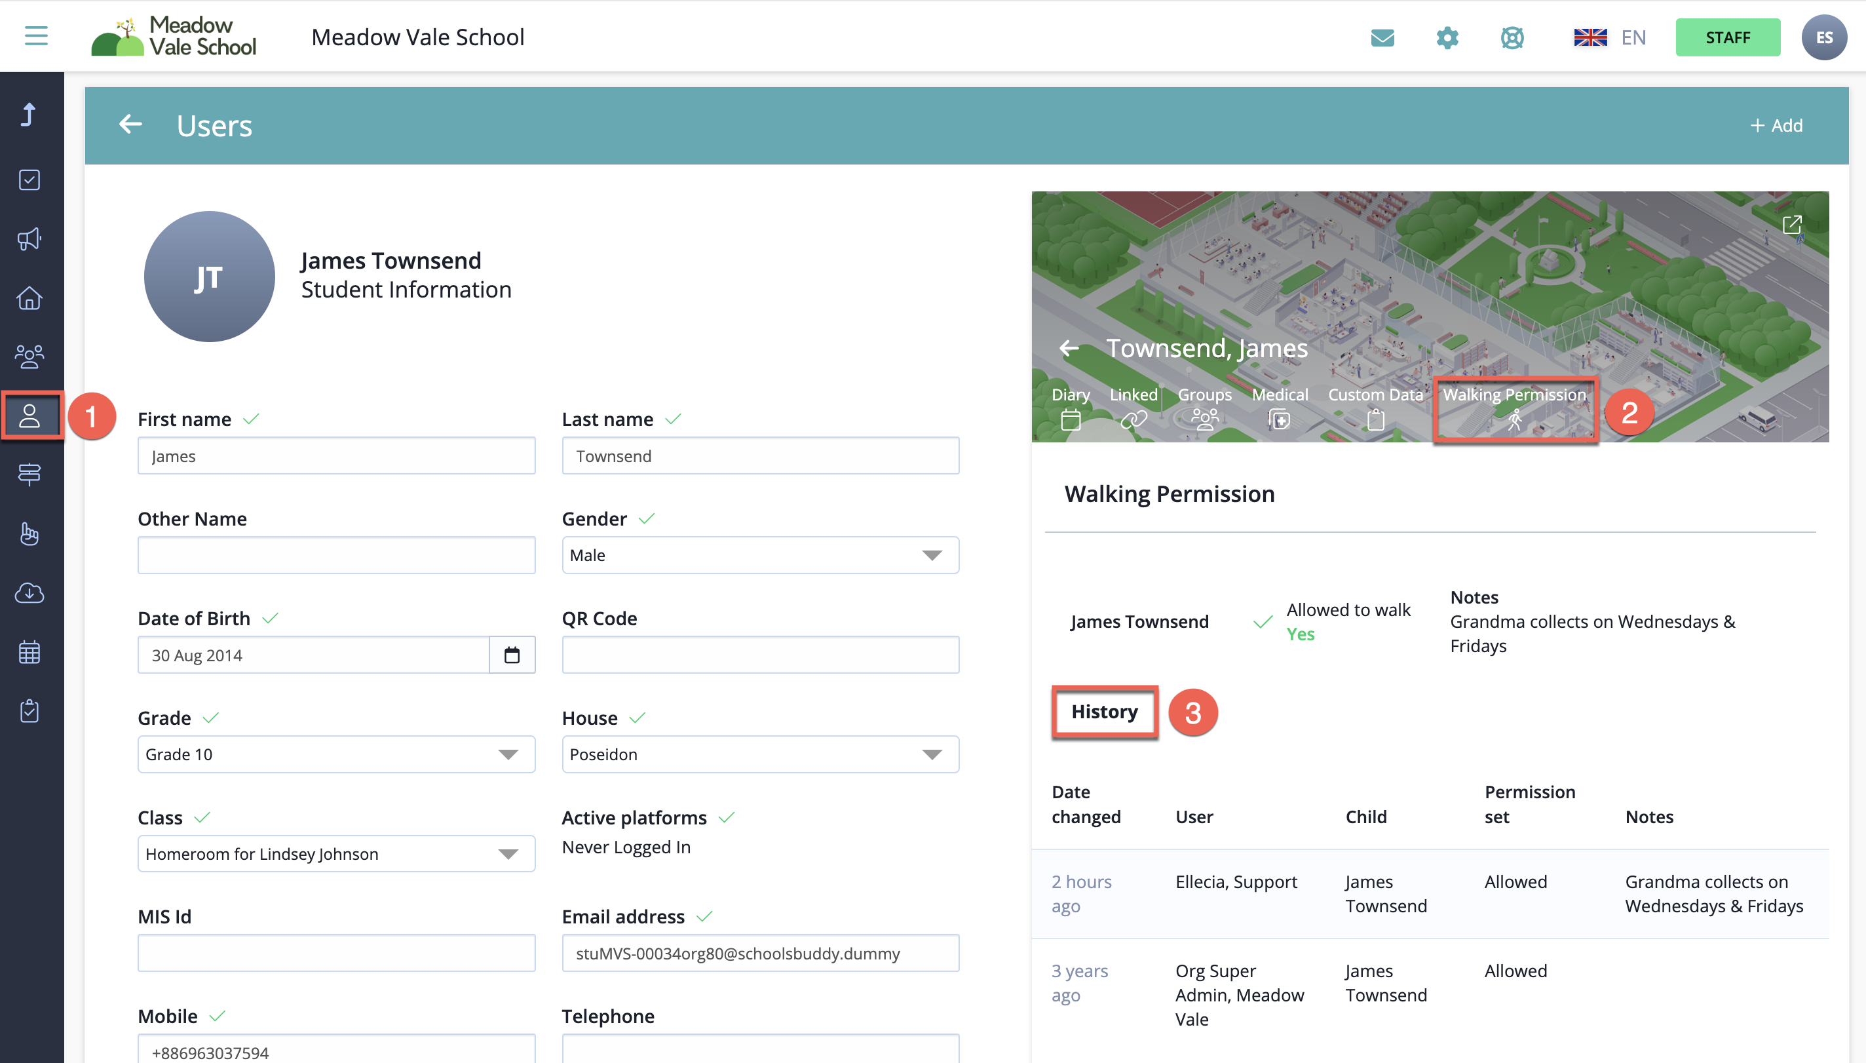The height and width of the screenshot is (1063, 1866).
Task: Click the JT profile avatar
Action: point(209,277)
